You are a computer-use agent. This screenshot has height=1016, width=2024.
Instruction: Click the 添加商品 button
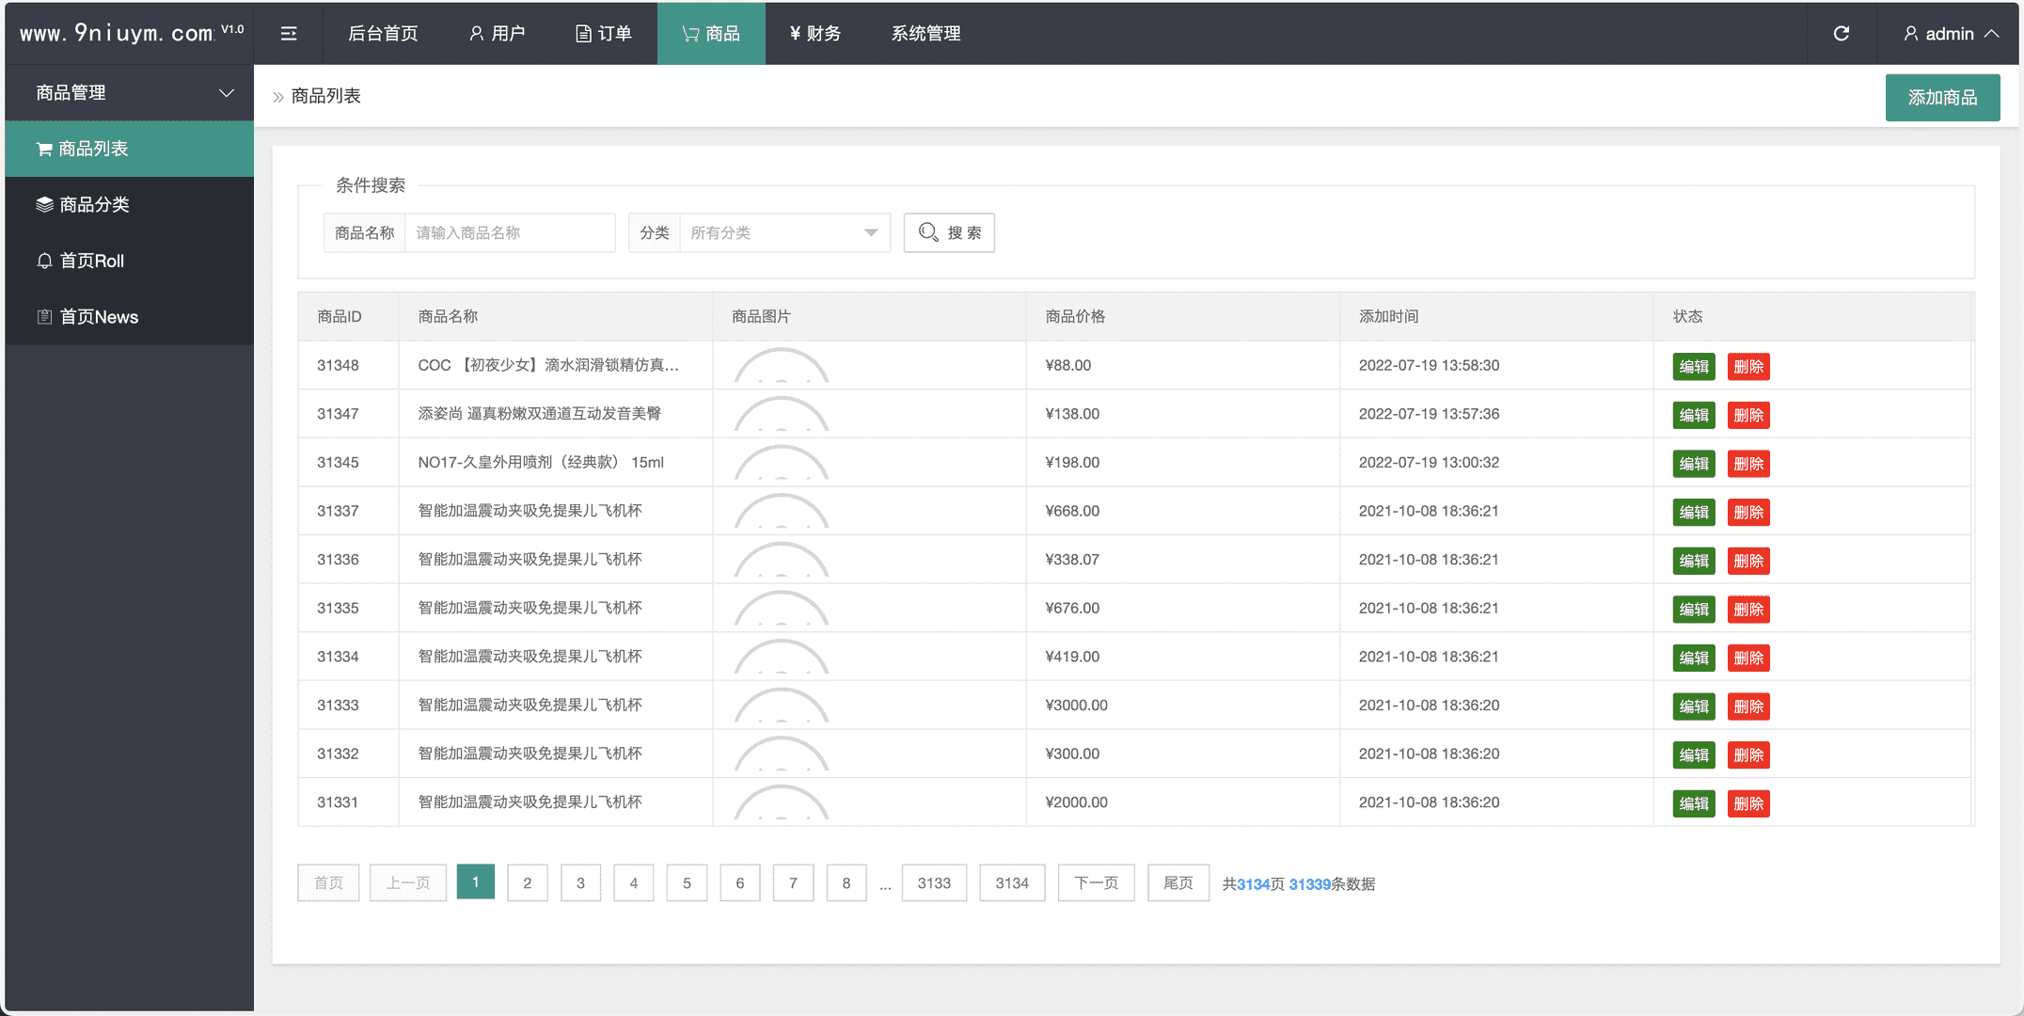tap(1942, 97)
